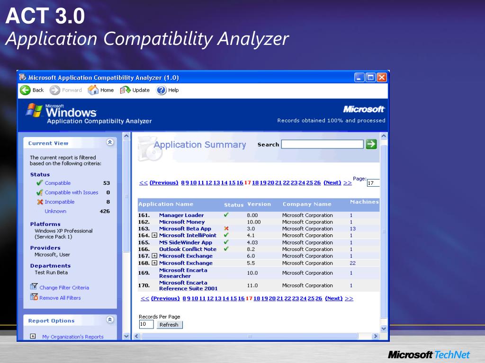Viewport: 485px width, 363px height.
Task: Click the status checkmark for MS SideWinder App
Action: point(226,242)
